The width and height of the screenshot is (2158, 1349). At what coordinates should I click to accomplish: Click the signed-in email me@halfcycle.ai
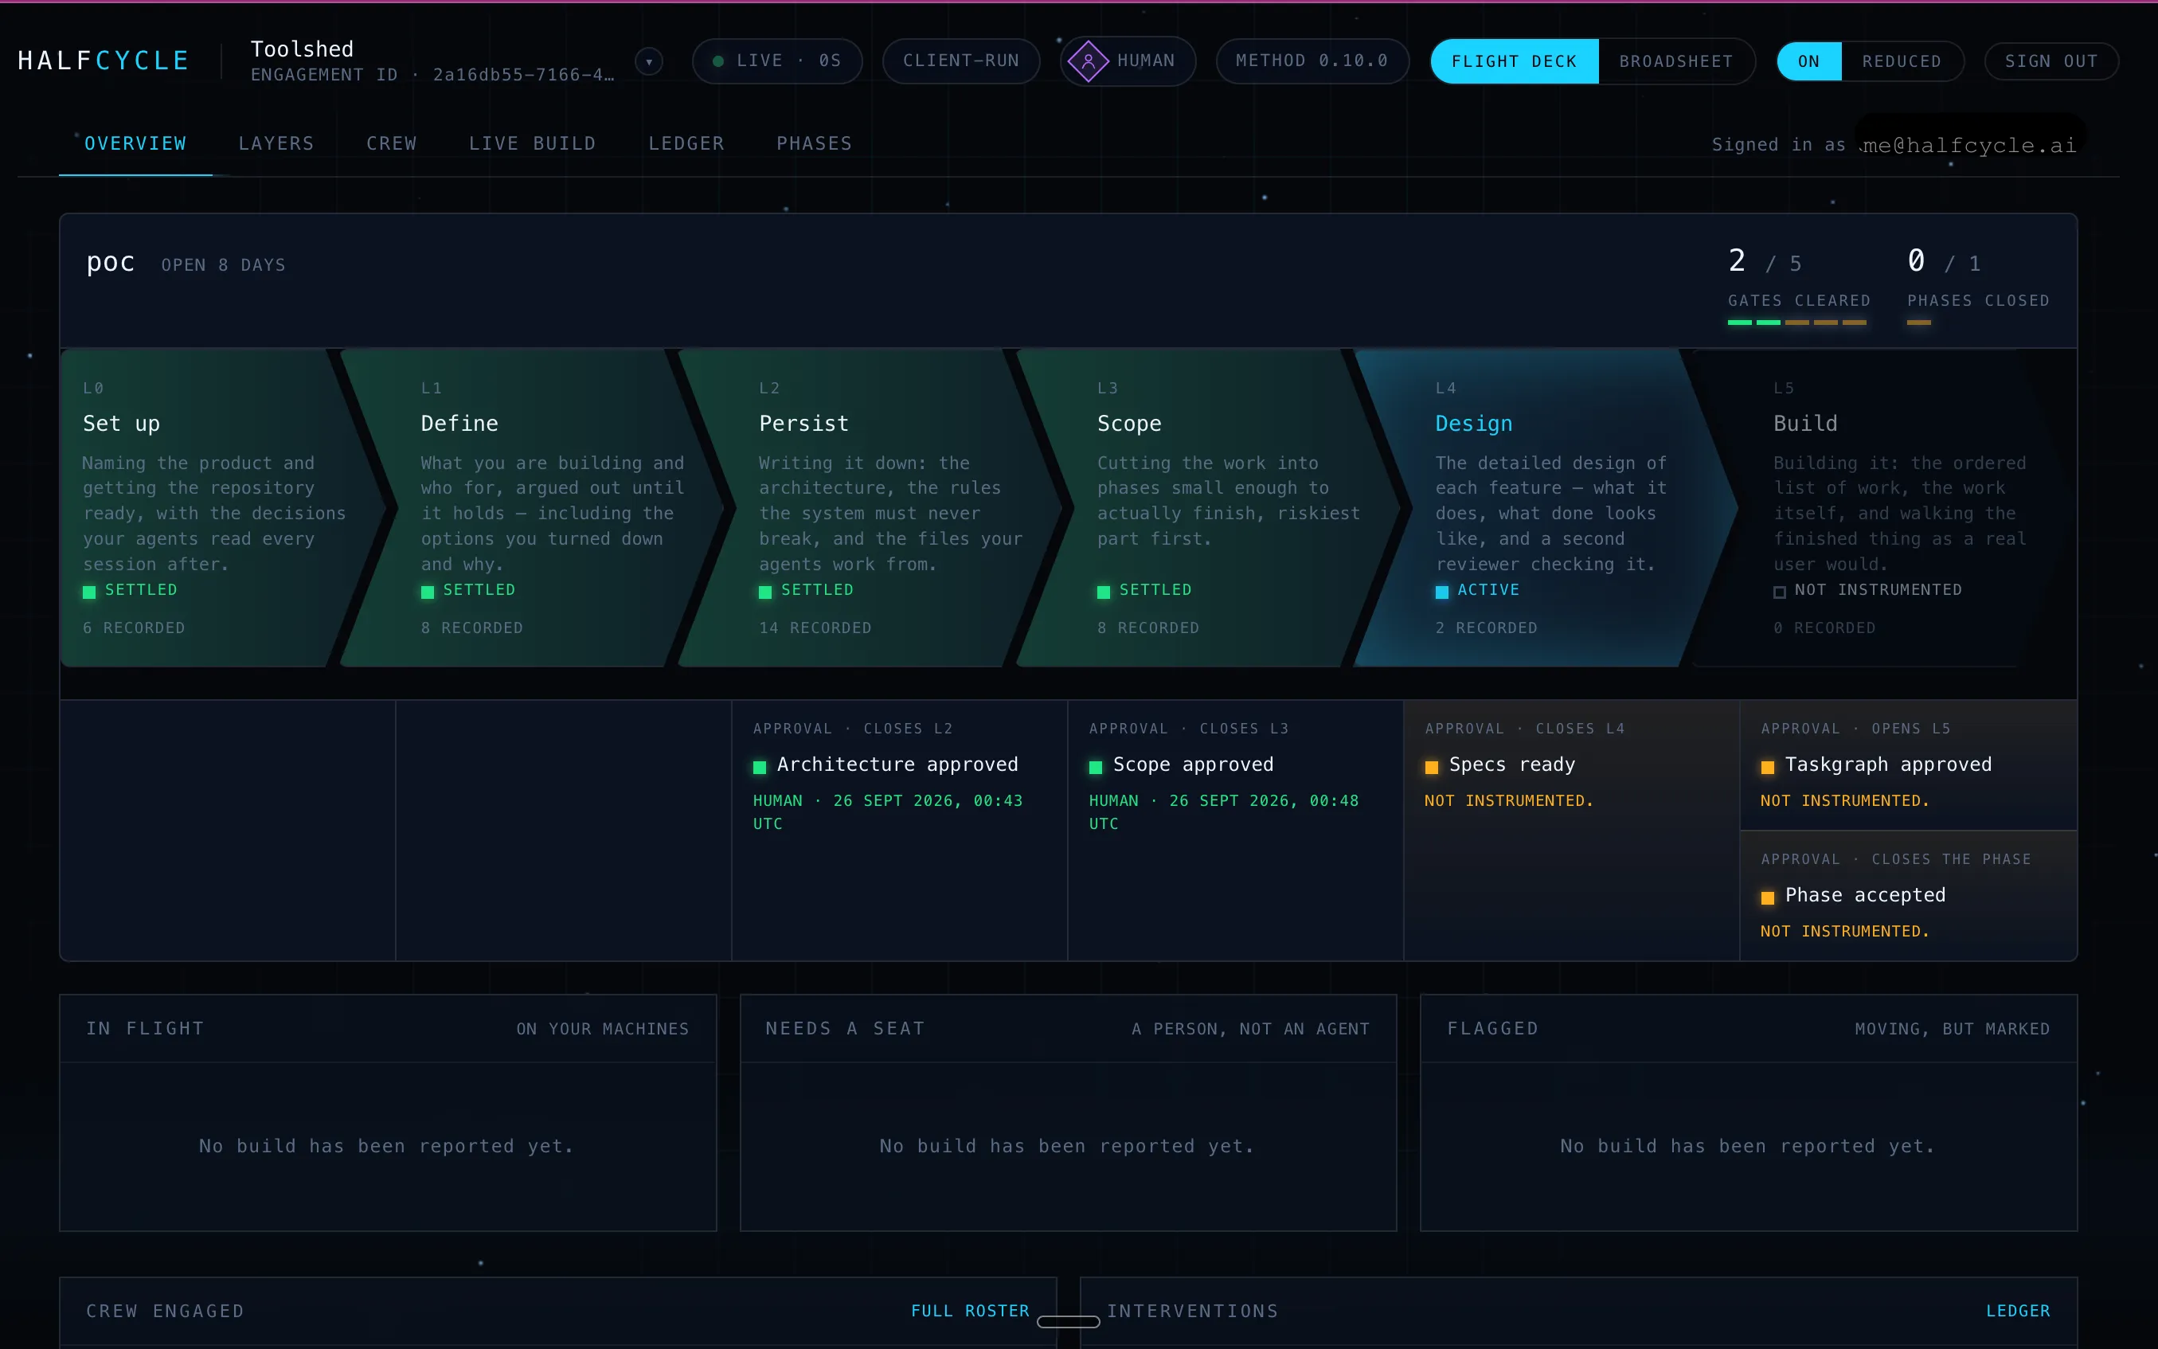click(1970, 146)
